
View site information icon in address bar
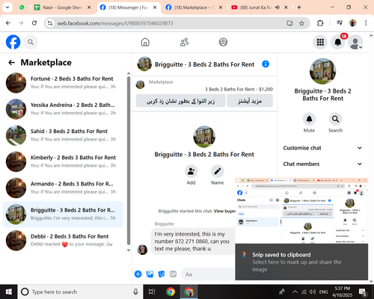(50, 23)
